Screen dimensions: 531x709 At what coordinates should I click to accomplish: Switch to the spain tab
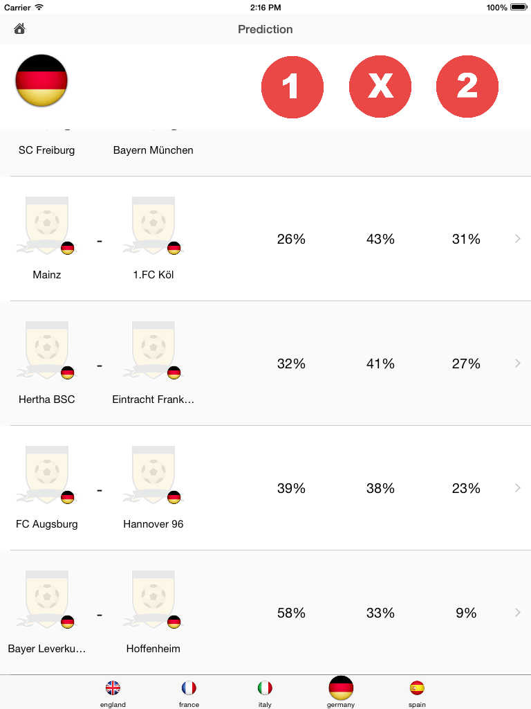(417, 692)
